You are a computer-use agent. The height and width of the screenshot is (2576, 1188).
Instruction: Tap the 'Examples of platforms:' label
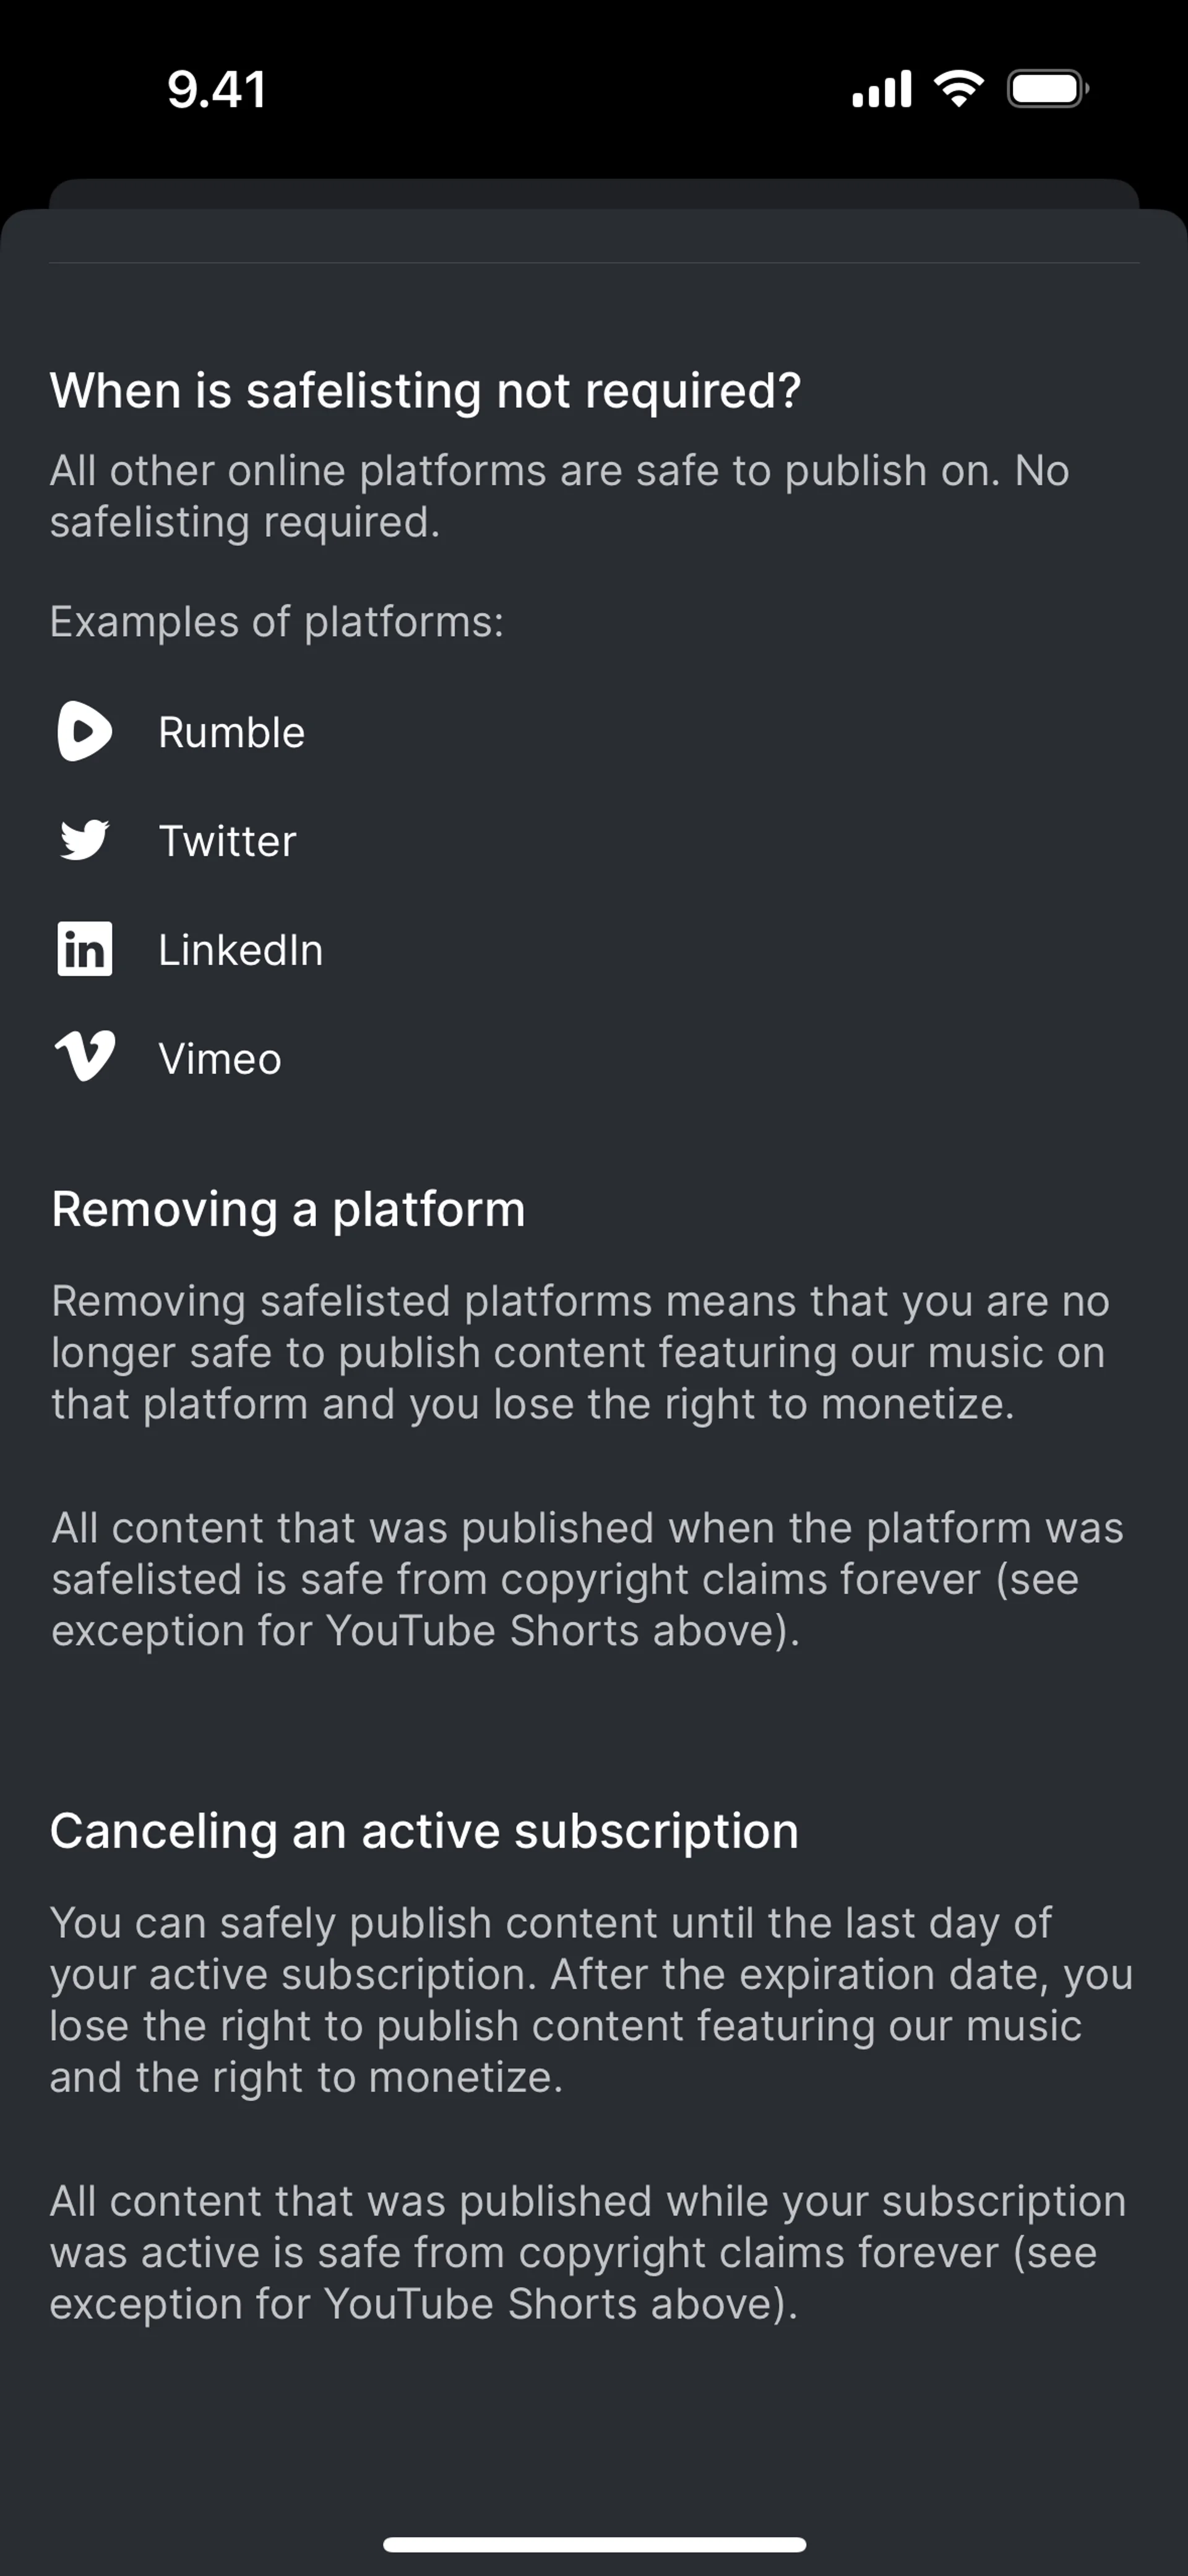tap(277, 622)
